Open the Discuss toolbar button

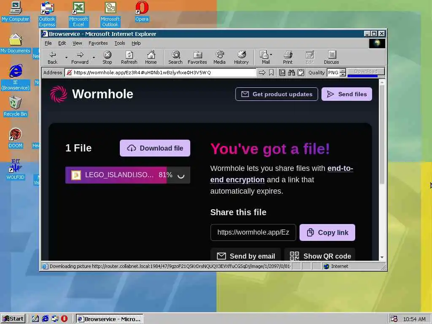pos(332,57)
